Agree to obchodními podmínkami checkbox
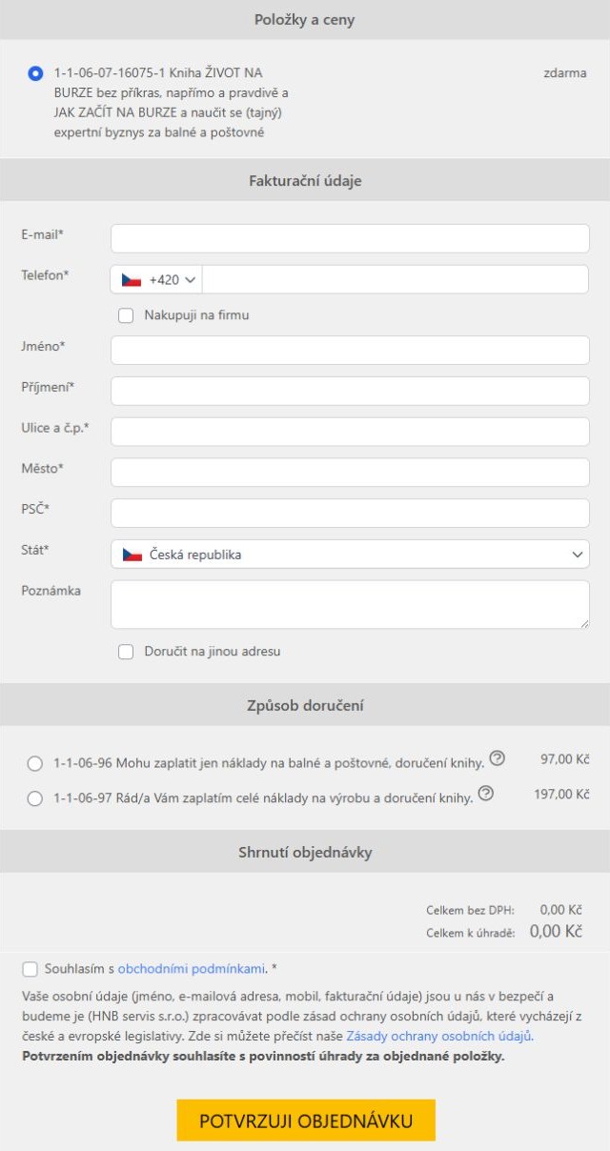 point(30,969)
